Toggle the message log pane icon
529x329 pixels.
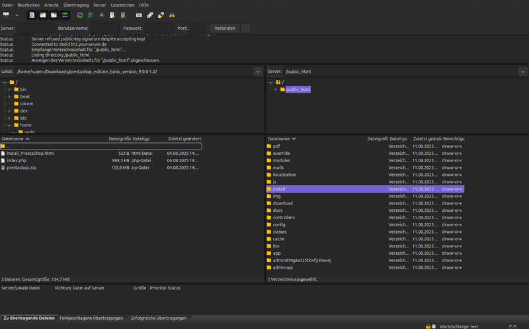[32, 15]
